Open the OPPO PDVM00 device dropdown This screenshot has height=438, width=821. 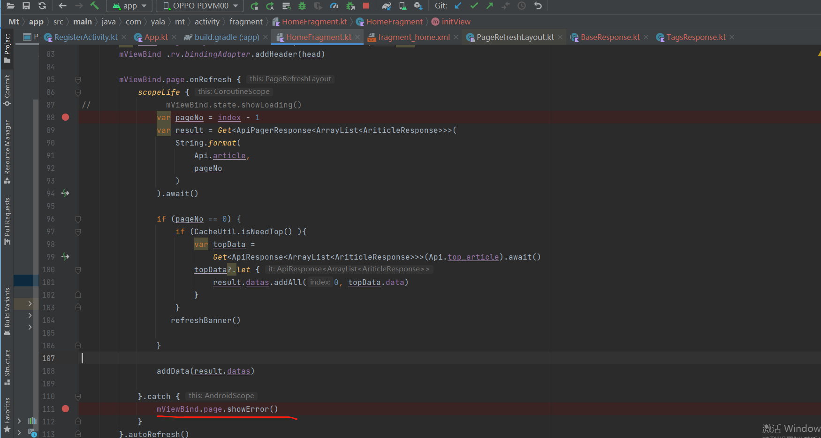[x=199, y=6]
